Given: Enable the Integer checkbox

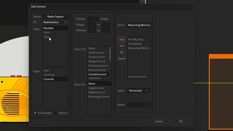Looking at the screenshot, I should click(x=97, y=19).
